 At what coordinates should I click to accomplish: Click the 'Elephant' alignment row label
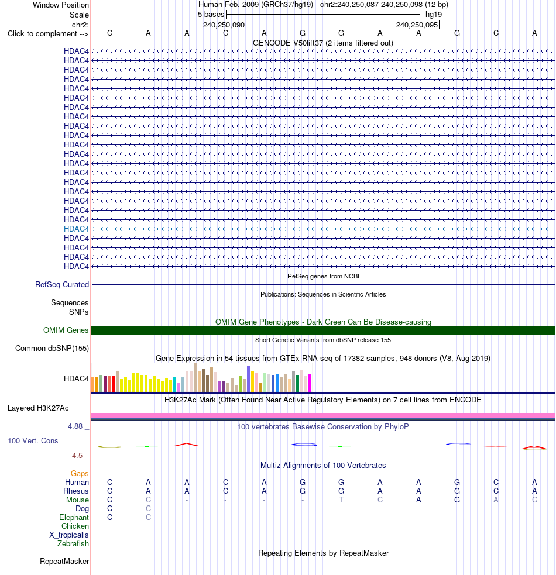tap(74, 518)
